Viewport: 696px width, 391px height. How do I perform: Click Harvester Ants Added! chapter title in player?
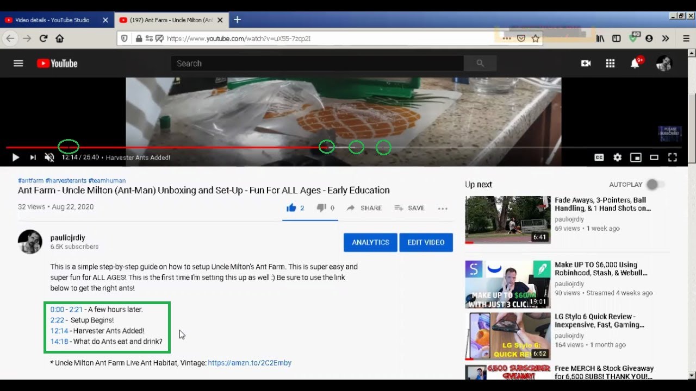click(x=138, y=157)
